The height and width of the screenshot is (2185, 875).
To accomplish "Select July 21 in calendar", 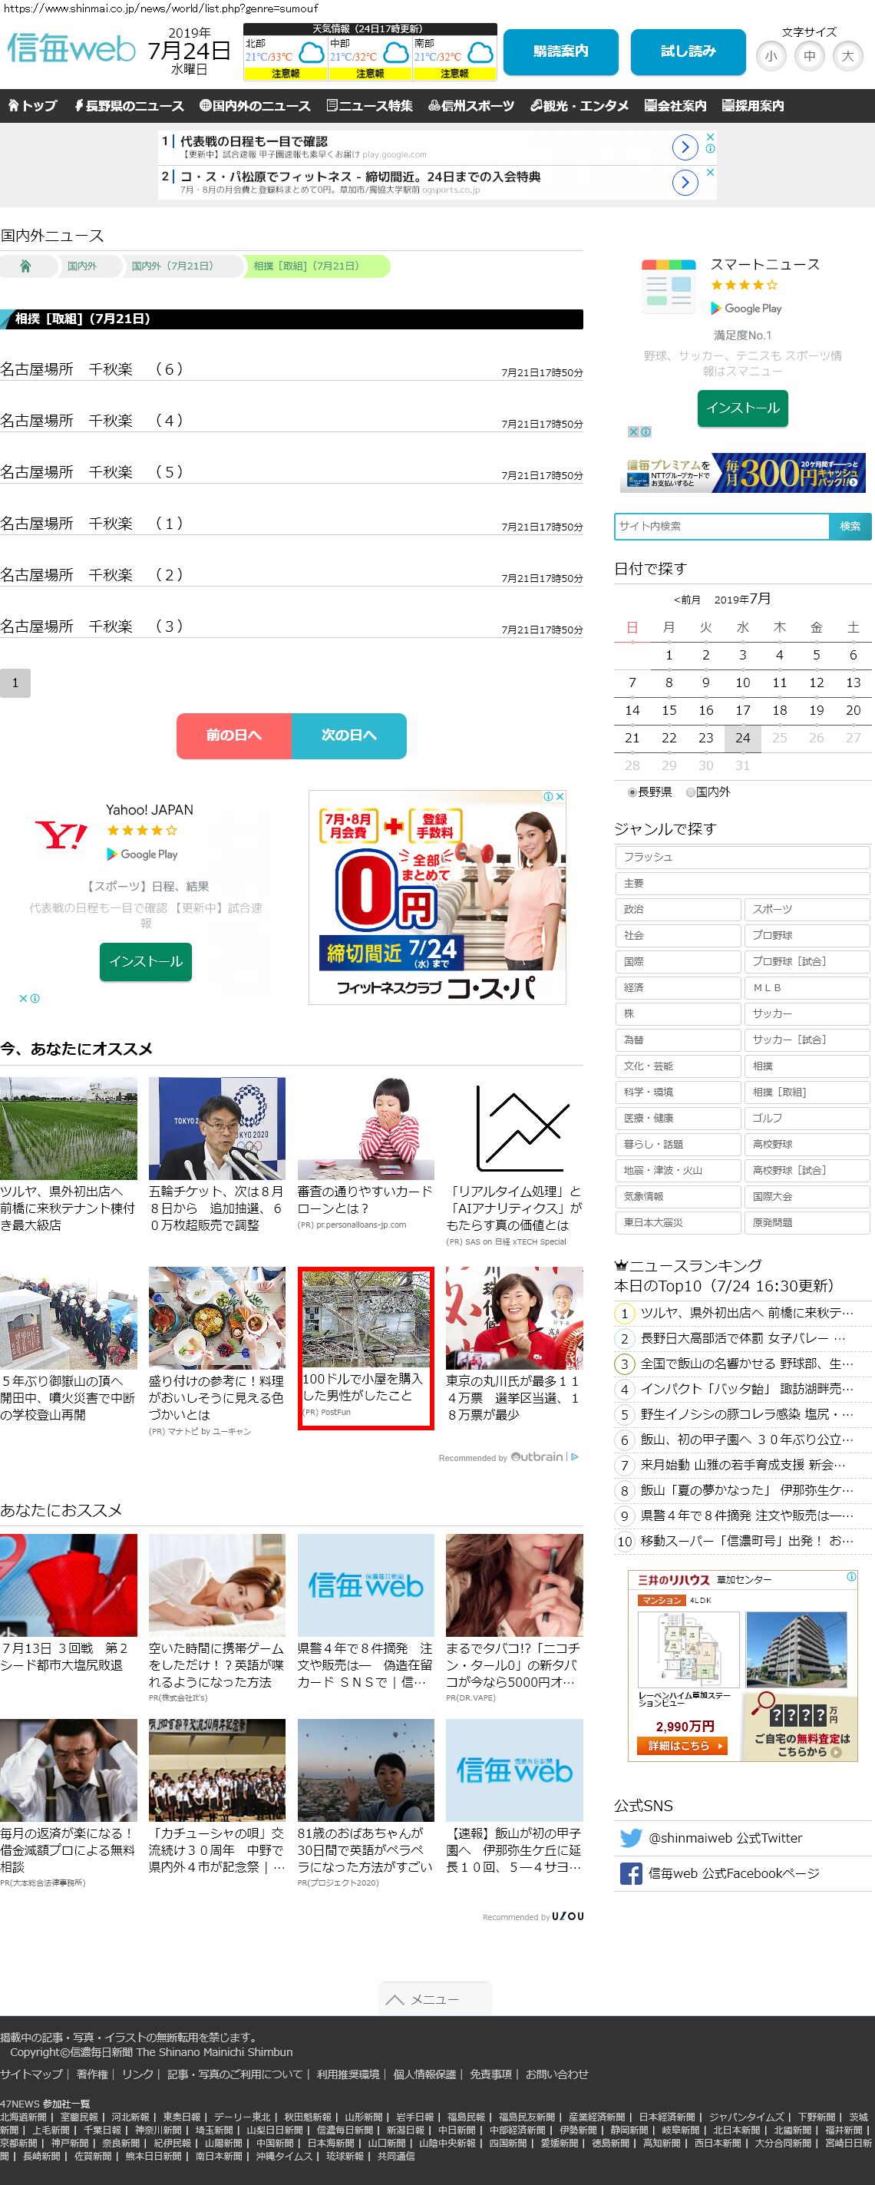I will coord(632,738).
